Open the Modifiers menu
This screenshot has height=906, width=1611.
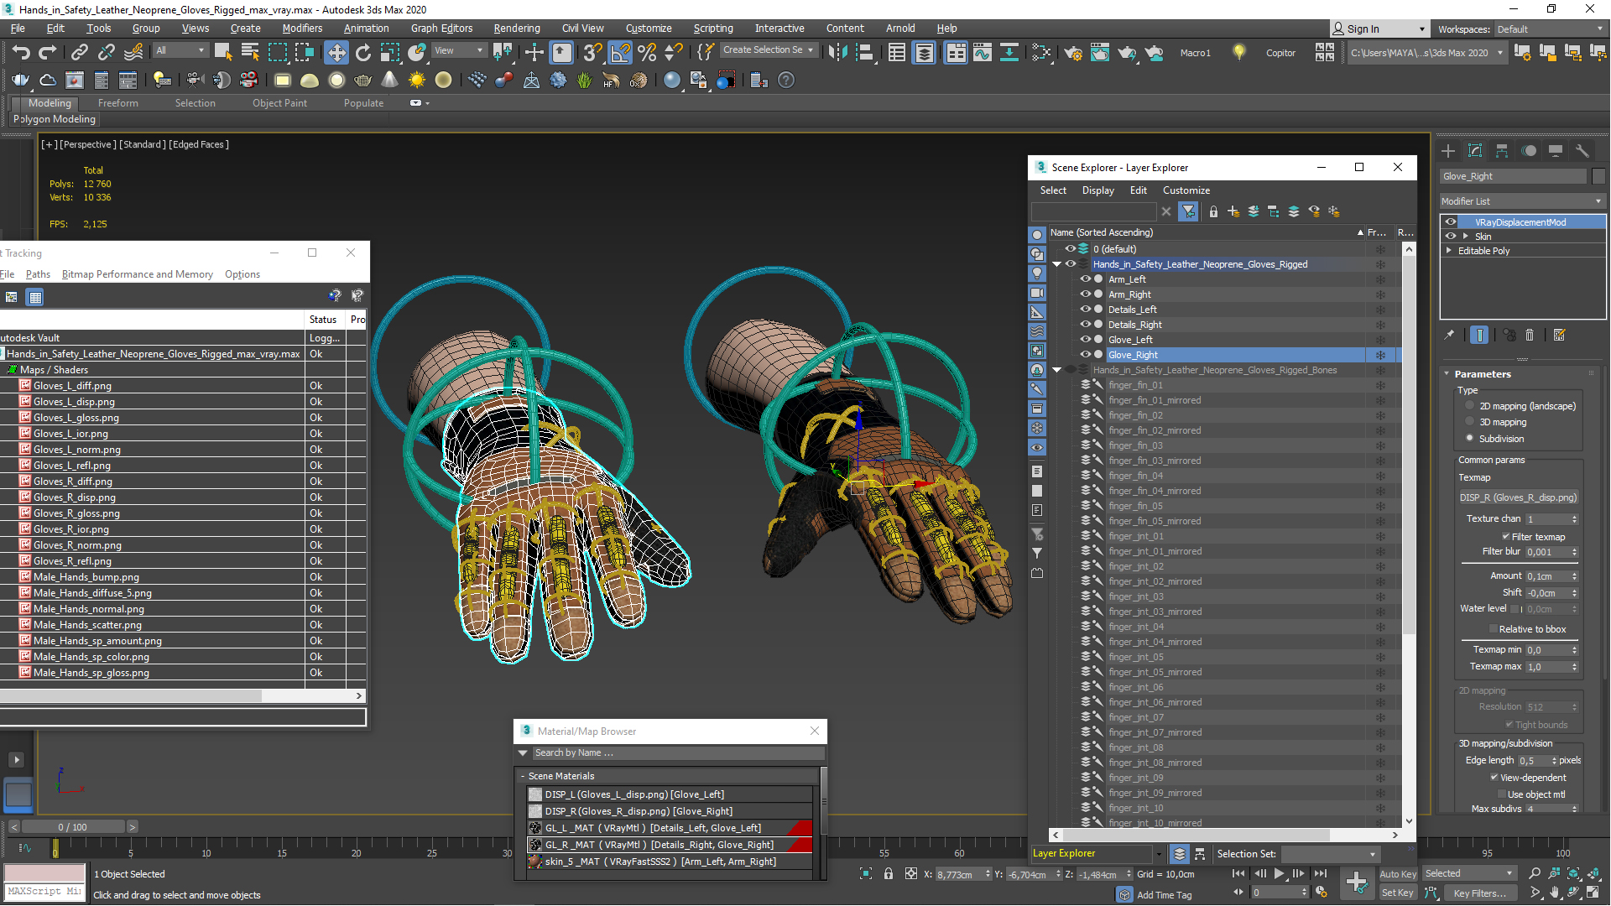(302, 29)
